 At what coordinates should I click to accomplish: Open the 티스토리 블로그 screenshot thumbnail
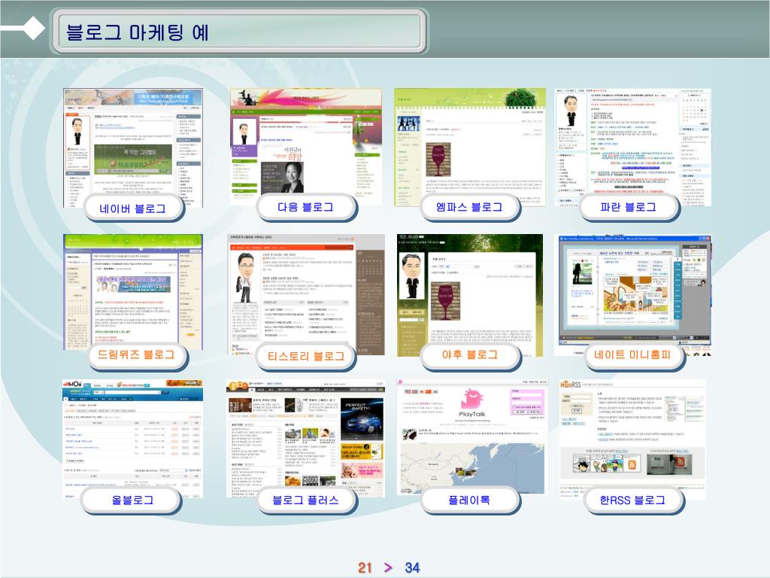pos(306,294)
